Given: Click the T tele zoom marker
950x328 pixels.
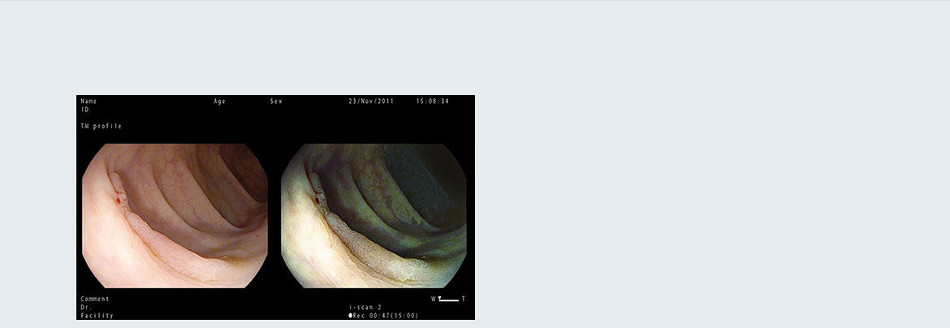Looking at the screenshot, I should pyautogui.click(x=464, y=299).
